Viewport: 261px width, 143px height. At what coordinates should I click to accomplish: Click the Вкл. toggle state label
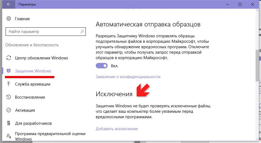(x=114, y=66)
